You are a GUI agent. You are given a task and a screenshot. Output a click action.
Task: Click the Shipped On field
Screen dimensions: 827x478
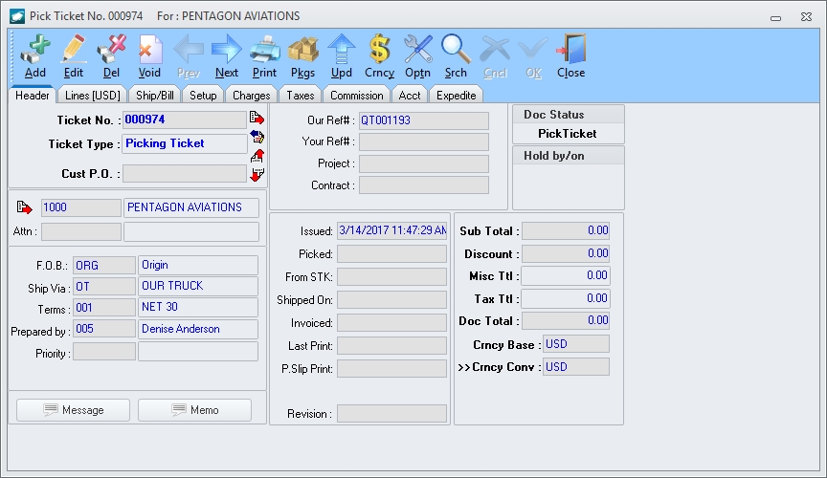pos(391,300)
